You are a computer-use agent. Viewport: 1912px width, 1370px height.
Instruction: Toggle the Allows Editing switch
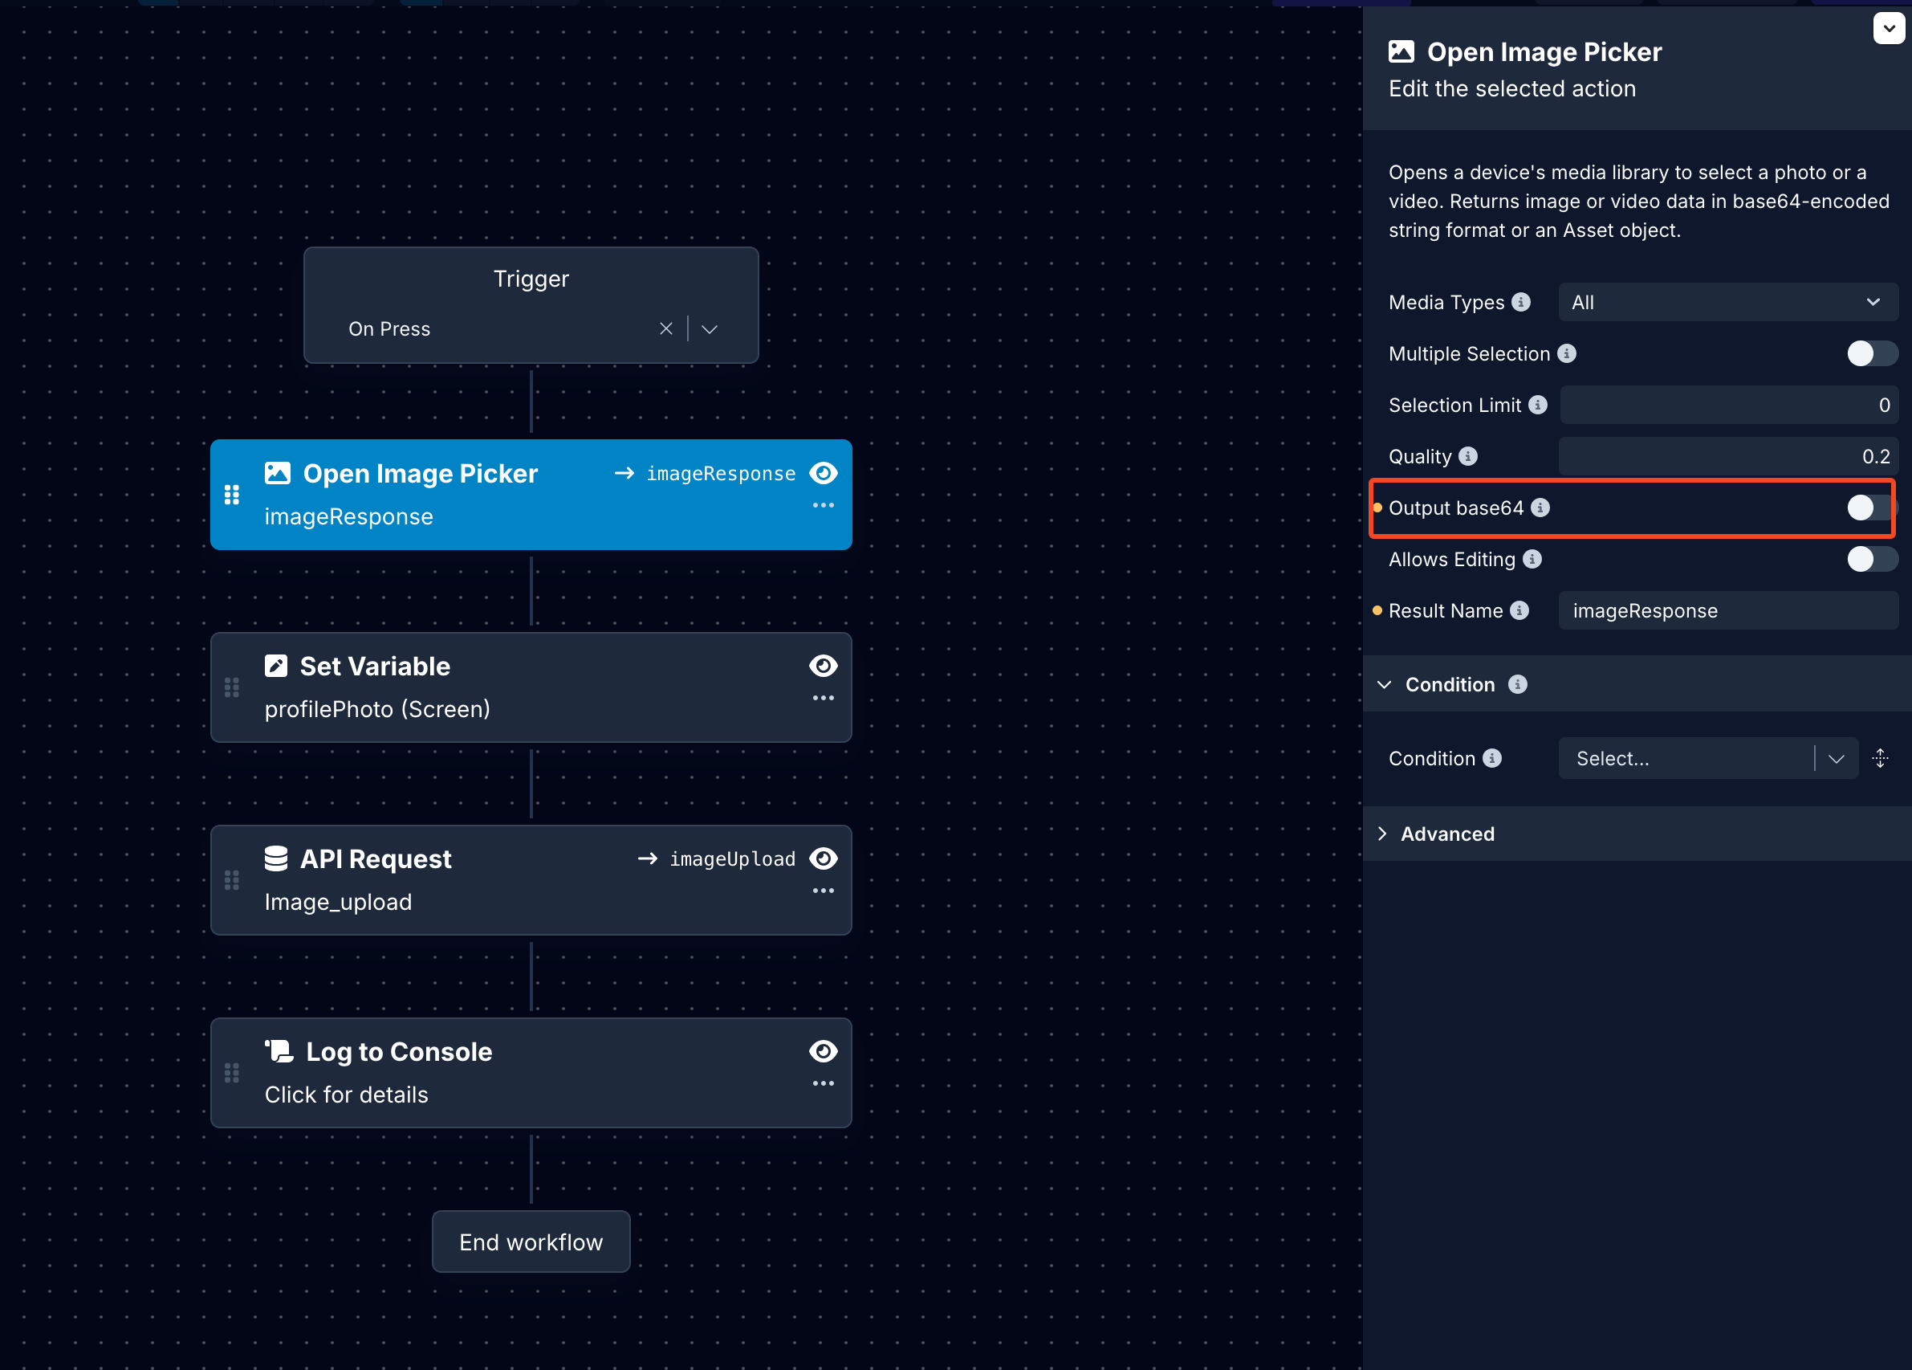pyautogui.click(x=1872, y=559)
